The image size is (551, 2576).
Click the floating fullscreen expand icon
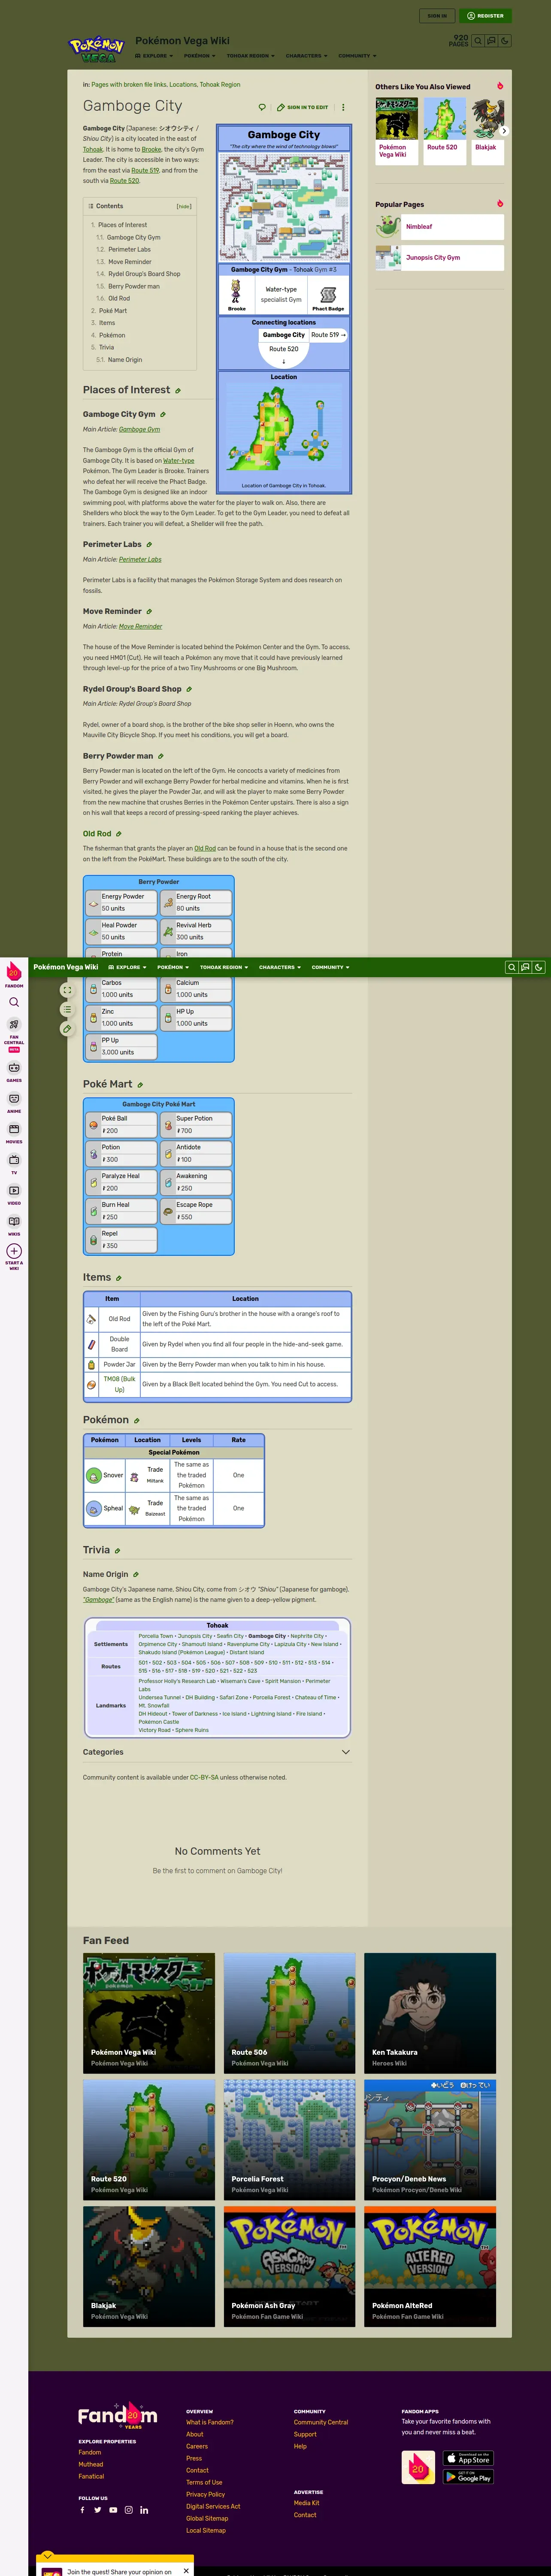[x=67, y=990]
